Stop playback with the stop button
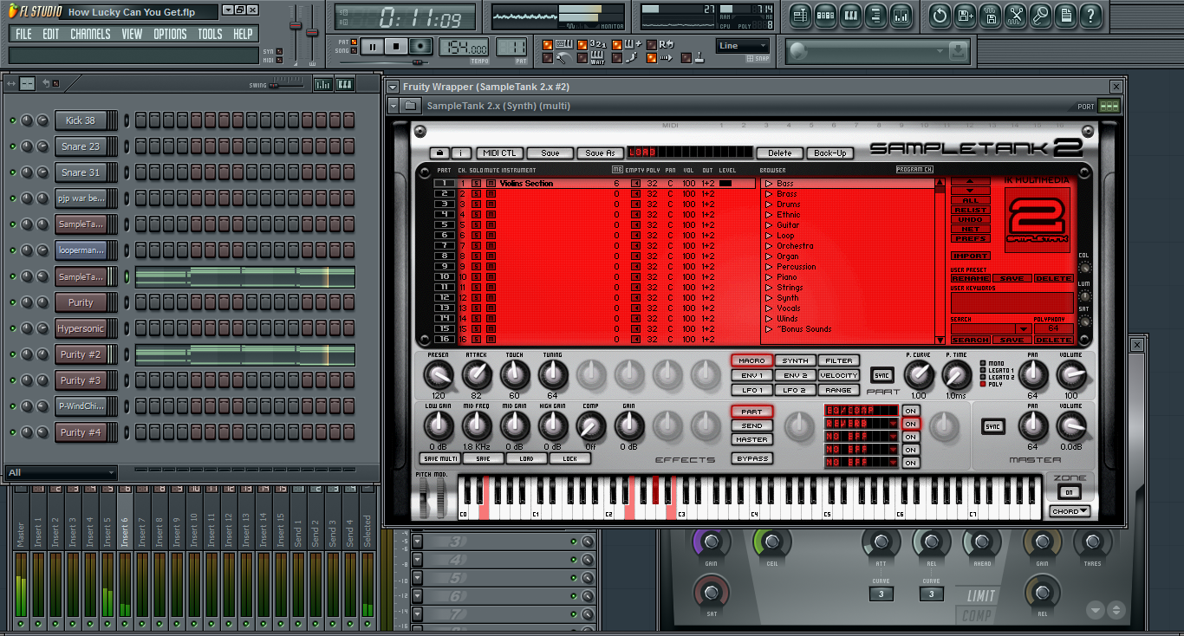The width and height of the screenshot is (1184, 636). [397, 47]
